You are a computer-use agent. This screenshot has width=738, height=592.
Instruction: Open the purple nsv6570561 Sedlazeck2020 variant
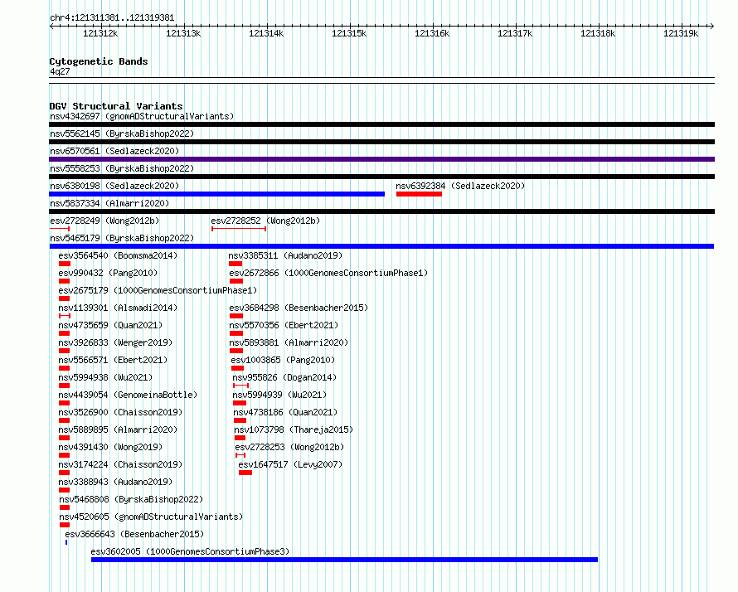pos(381,159)
